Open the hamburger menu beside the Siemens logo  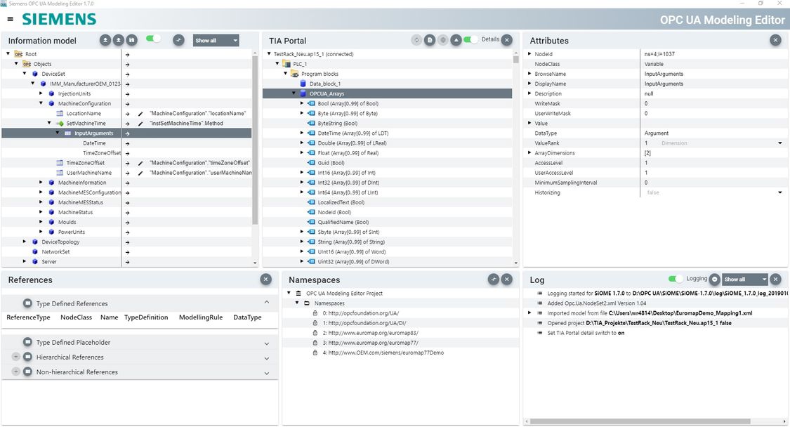(10, 19)
